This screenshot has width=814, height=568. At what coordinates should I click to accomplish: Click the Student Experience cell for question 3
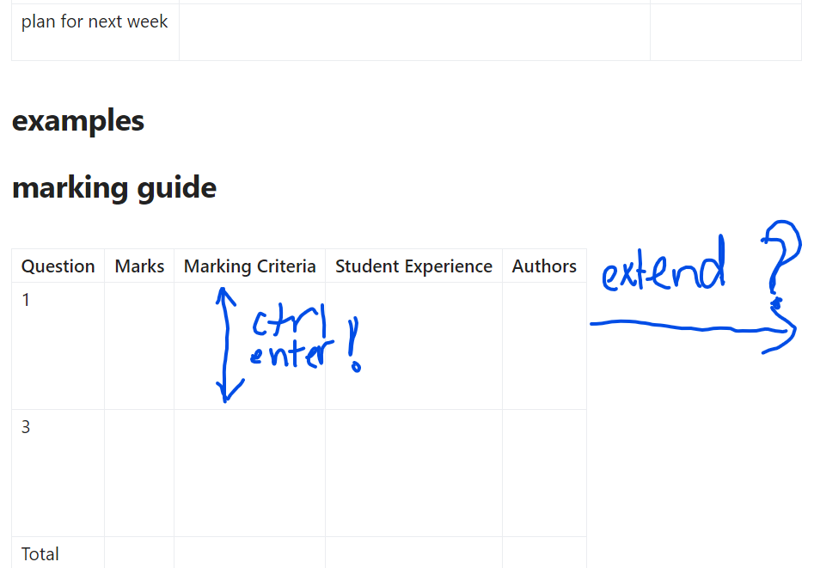(413, 473)
